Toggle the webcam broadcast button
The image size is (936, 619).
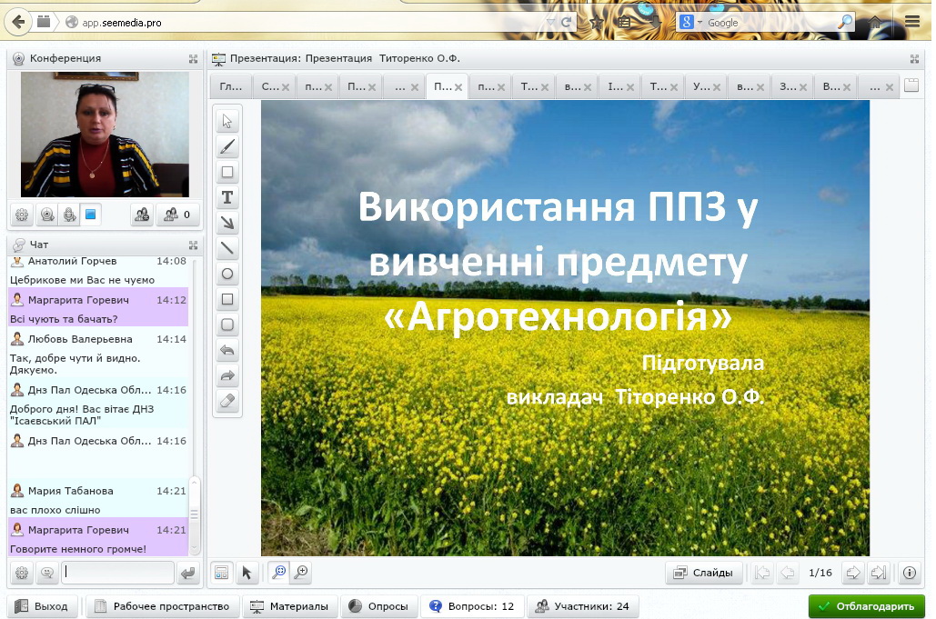coord(46,215)
